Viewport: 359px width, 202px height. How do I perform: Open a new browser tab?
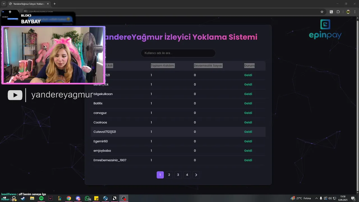click(54, 4)
